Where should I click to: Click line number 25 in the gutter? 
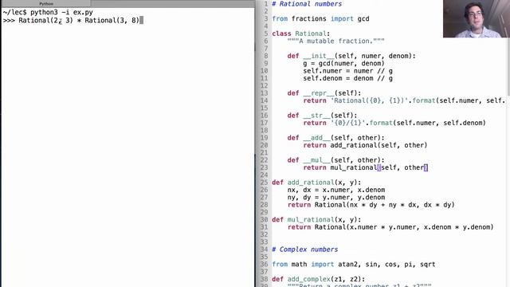(x=264, y=183)
